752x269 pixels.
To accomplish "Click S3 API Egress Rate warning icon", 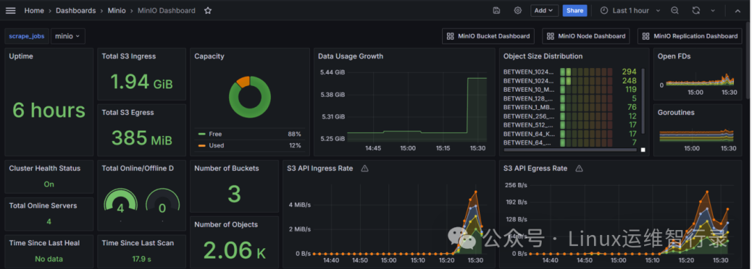I will tap(579, 168).
